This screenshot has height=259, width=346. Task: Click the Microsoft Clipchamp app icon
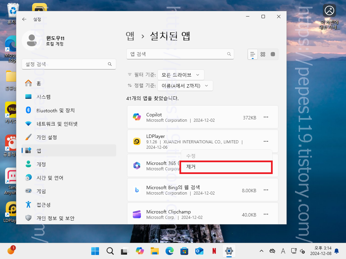(137, 214)
